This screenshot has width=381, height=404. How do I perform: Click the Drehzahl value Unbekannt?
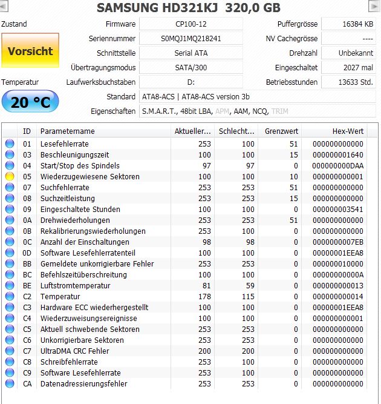[348, 53]
